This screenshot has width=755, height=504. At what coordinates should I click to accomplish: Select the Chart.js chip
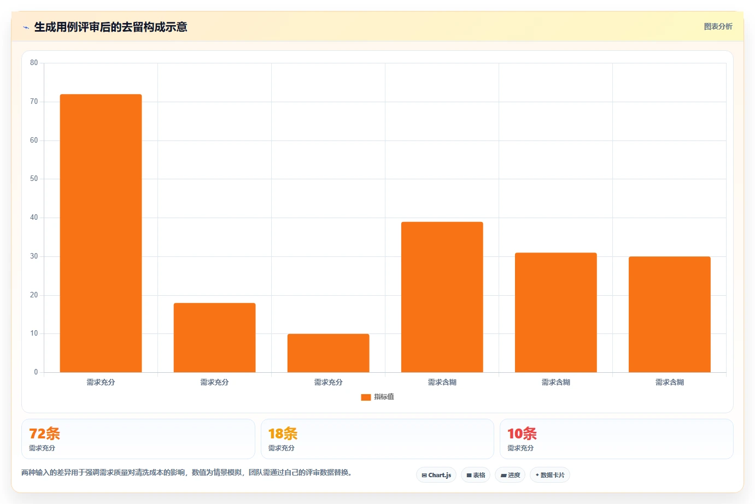tap(436, 475)
